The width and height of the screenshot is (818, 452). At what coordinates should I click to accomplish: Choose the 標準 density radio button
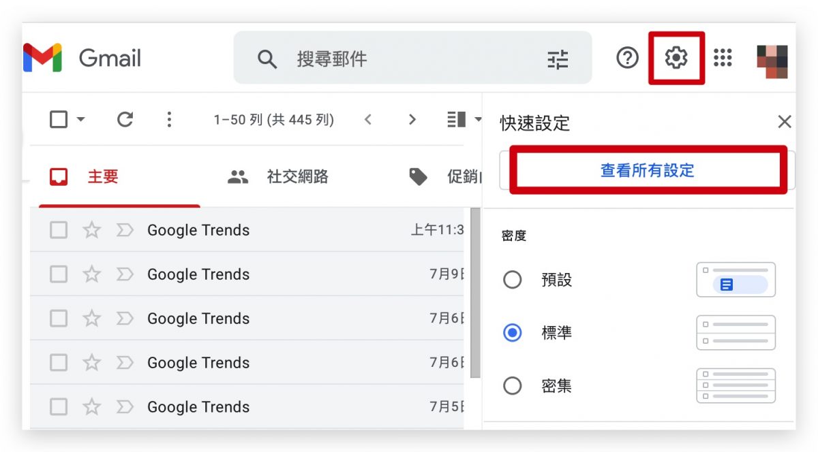tap(512, 333)
